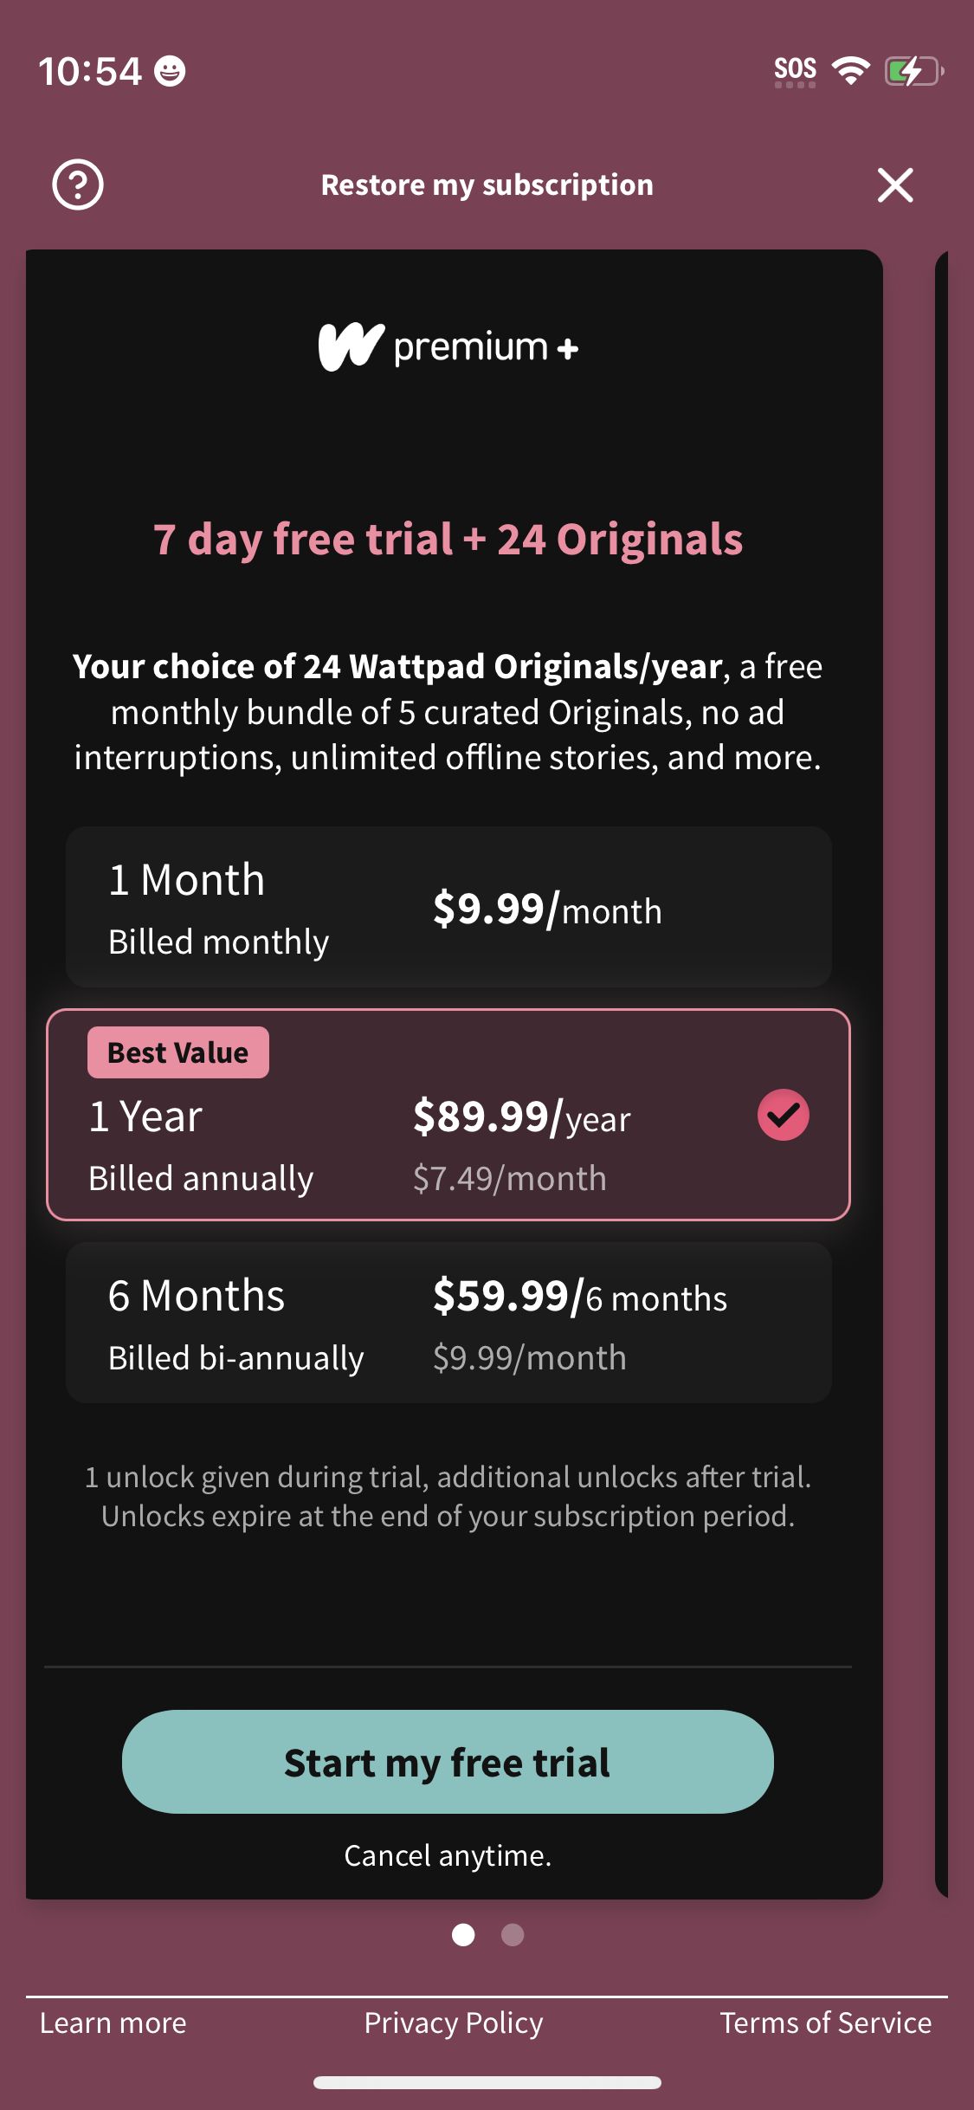The height and width of the screenshot is (2110, 974).
Task: Tap the smiley icon beside the clock
Action: (170, 70)
